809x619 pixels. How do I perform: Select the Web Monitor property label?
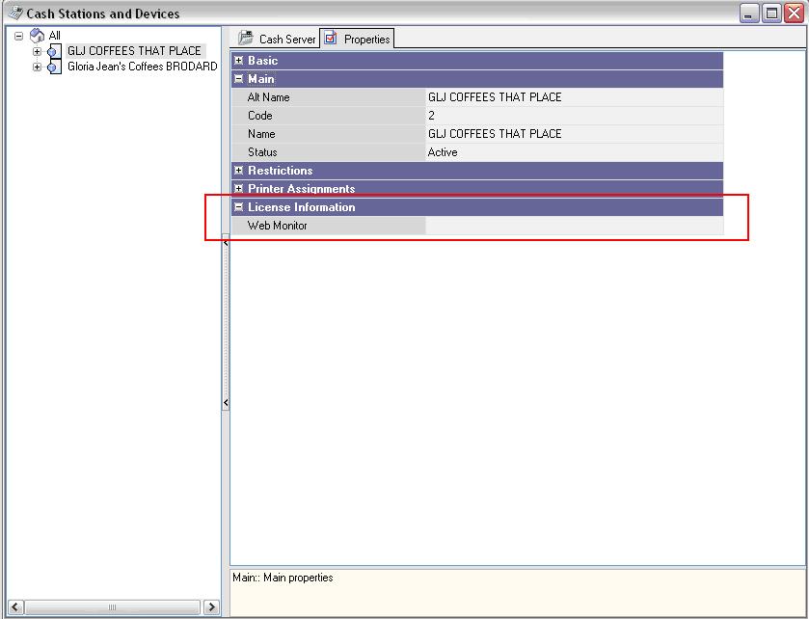tap(277, 226)
